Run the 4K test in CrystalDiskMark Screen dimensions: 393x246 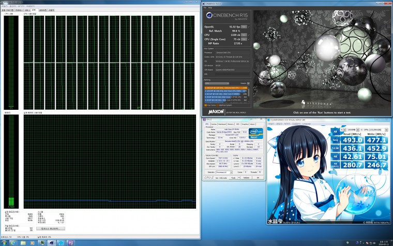(335, 156)
